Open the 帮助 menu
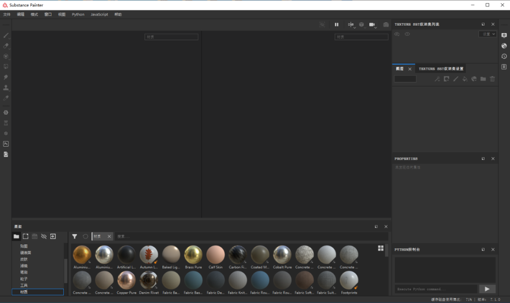Screen dimensions: 510x303 pos(118,14)
